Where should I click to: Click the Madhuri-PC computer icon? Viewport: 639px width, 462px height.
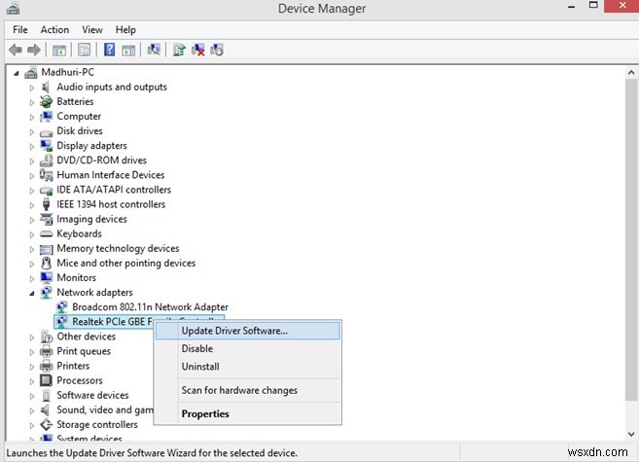[x=31, y=73]
